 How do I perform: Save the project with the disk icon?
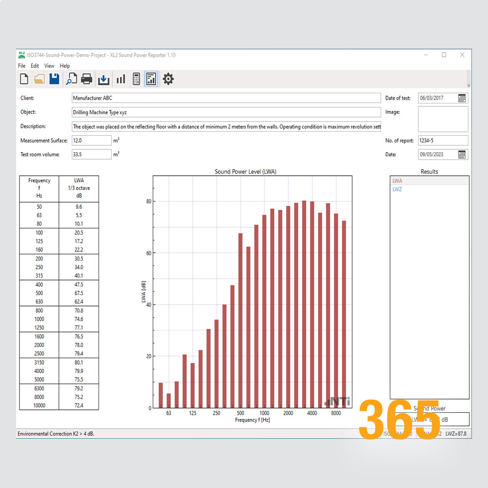coord(54,79)
